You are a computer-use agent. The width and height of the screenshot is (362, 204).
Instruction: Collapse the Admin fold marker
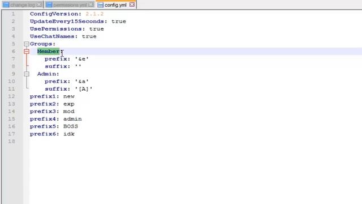pyautogui.click(x=27, y=74)
